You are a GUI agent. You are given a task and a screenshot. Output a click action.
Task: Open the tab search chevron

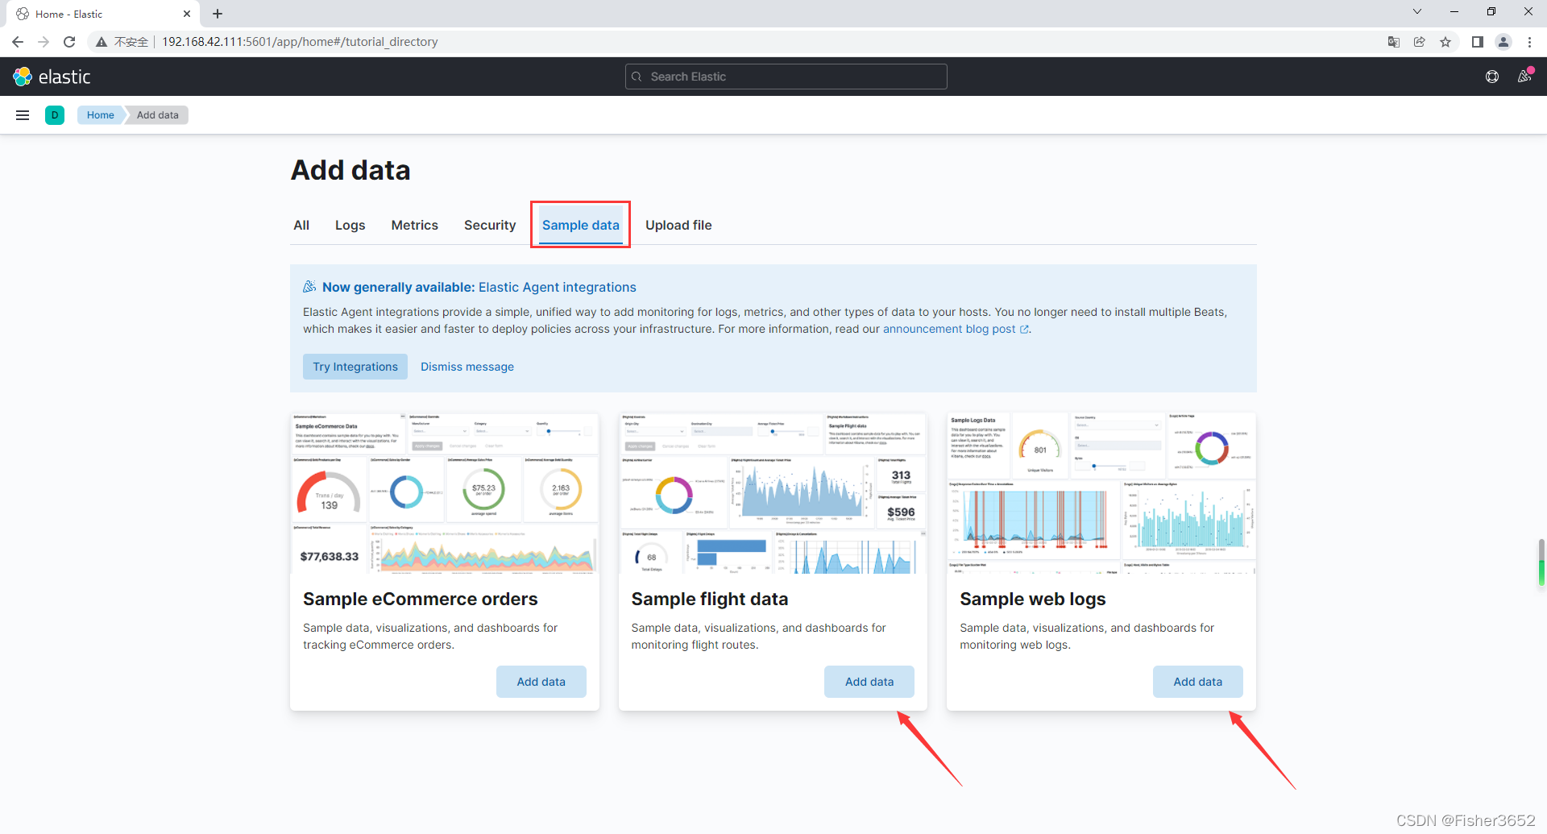click(1417, 11)
